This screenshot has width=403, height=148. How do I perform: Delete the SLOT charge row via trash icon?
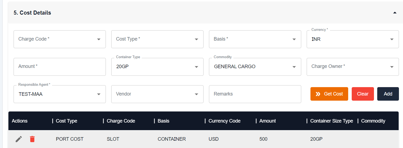(x=32, y=139)
